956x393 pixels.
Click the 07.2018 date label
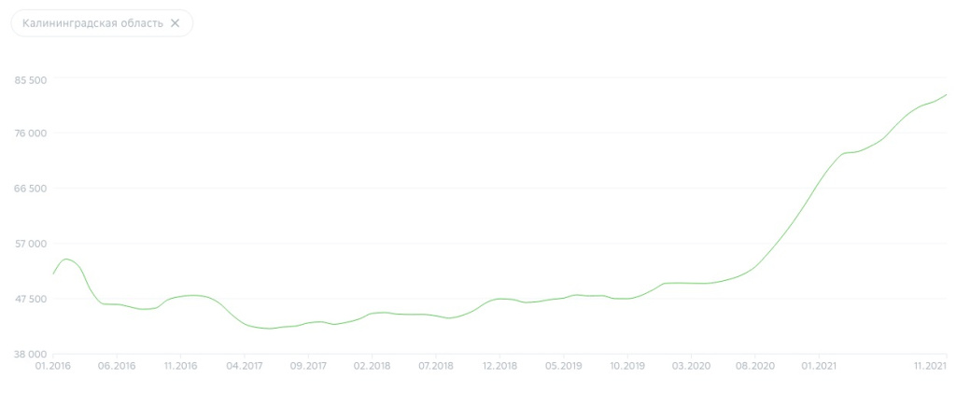(436, 366)
